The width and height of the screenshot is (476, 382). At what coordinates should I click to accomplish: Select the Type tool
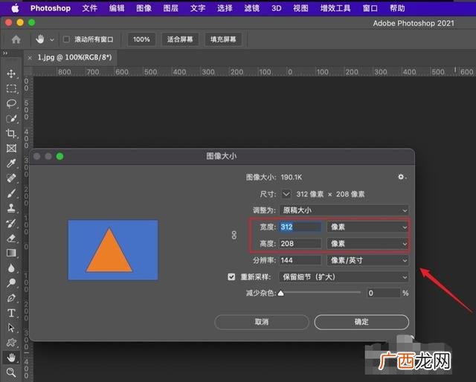pyautogui.click(x=12, y=313)
